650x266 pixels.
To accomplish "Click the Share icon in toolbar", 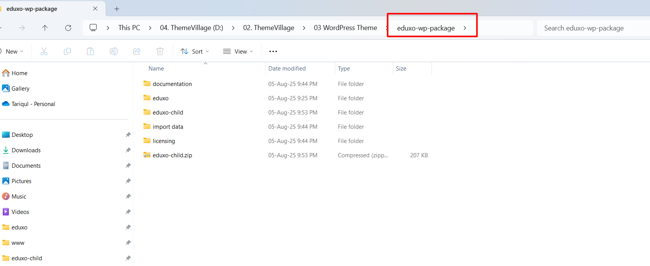I will 137,51.
